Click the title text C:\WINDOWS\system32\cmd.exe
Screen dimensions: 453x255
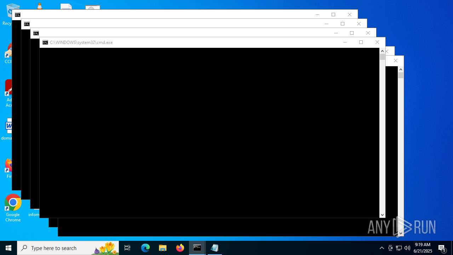81,42
